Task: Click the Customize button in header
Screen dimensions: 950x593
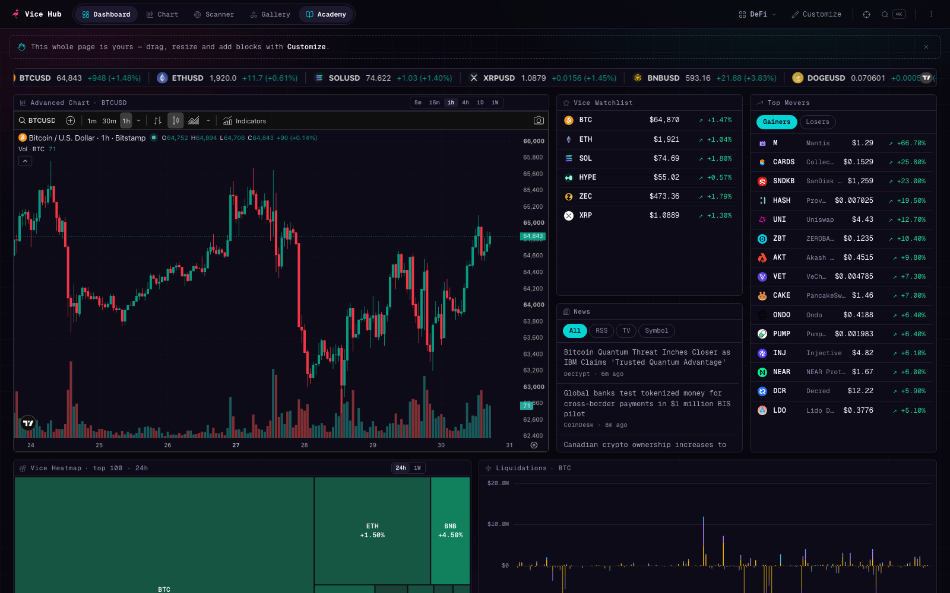Action: [816, 14]
